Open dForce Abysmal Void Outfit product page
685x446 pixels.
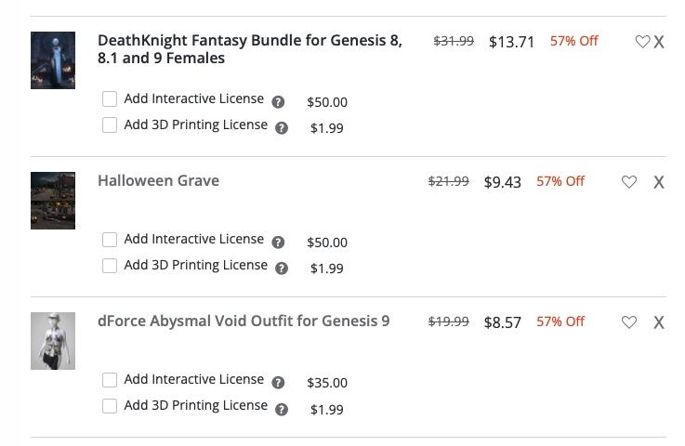[244, 321]
